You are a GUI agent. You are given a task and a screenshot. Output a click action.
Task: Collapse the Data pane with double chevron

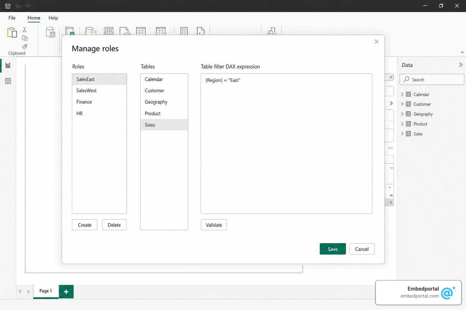pos(461,65)
